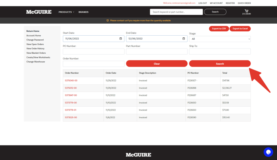Focus the keyword or part number search box
Image resolution: width=277 pixels, height=160 pixels.
coord(176,12)
